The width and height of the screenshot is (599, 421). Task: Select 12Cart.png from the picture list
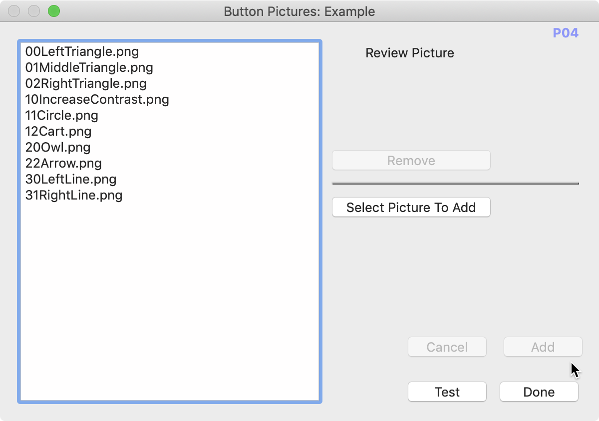point(58,132)
